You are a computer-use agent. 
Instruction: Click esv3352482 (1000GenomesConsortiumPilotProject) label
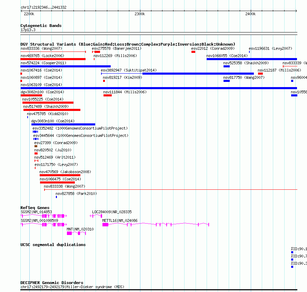coord(80,128)
